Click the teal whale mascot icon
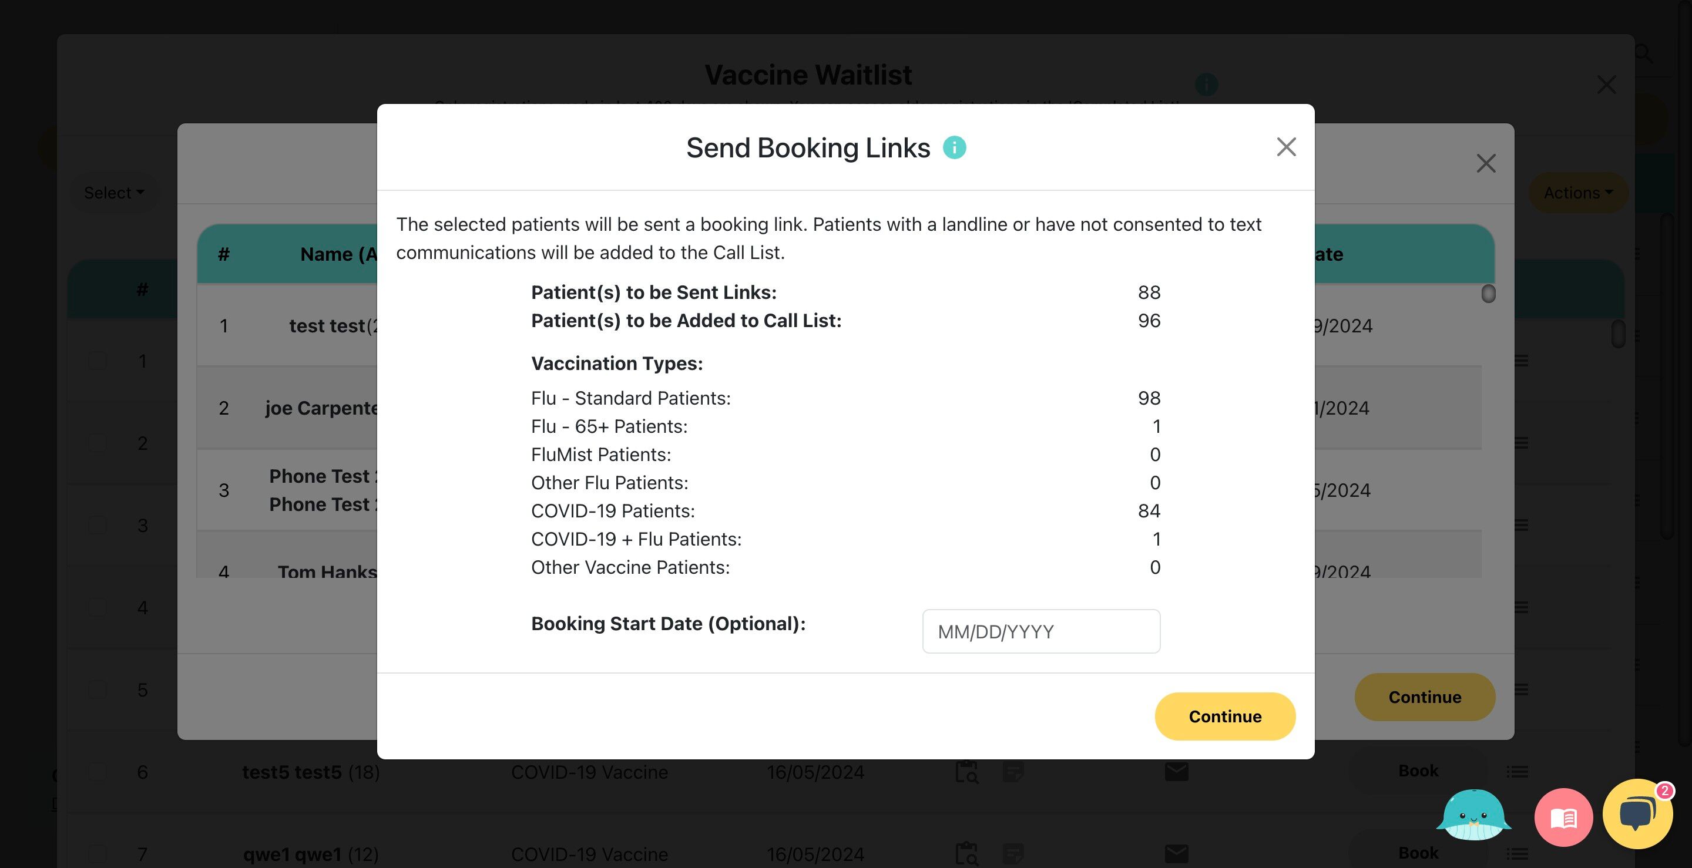The height and width of the screenshot is (868, 1692). (1473, 816)
